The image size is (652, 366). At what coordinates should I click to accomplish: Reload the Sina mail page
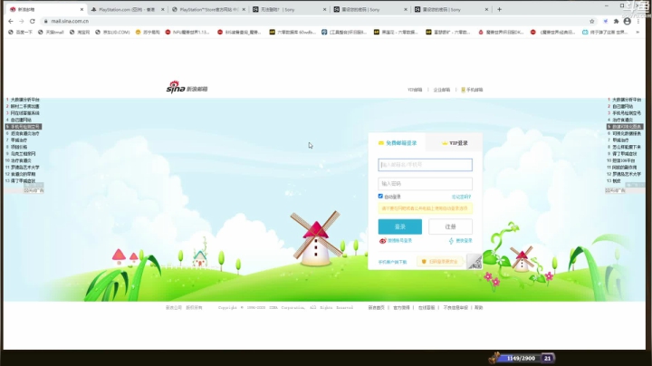click(33, 21)
